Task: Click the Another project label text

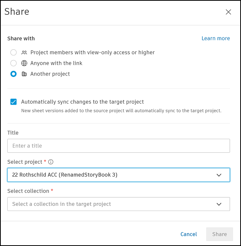Action: click(50, 74)
